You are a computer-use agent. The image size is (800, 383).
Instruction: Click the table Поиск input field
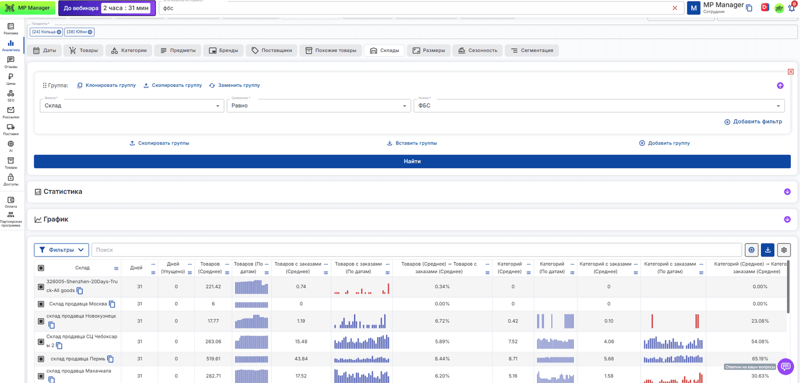pos(417,250)
